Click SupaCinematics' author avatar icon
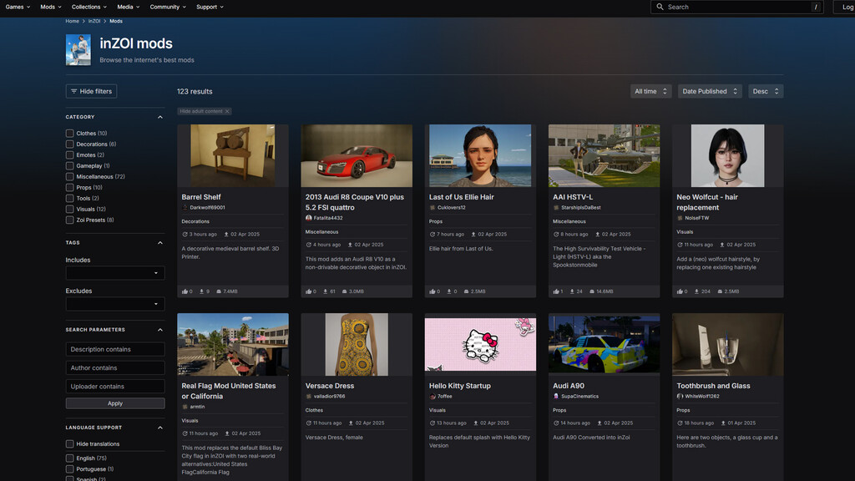 (x=556, y=397)
